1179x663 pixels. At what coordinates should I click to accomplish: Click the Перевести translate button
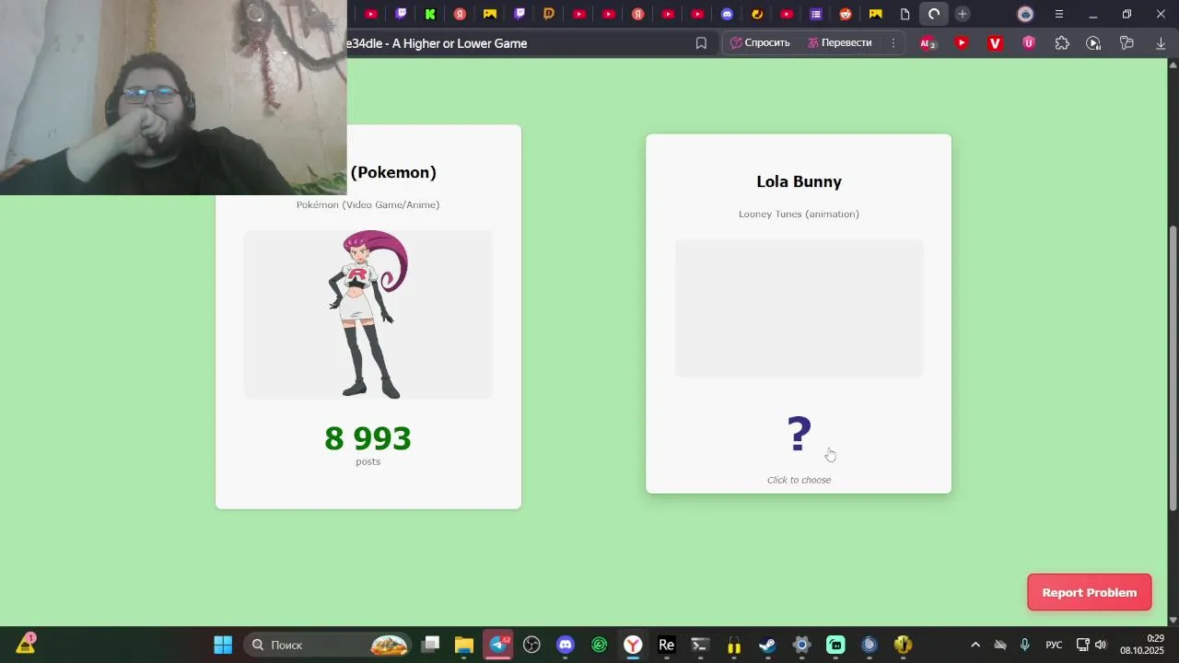click(839, 43)
